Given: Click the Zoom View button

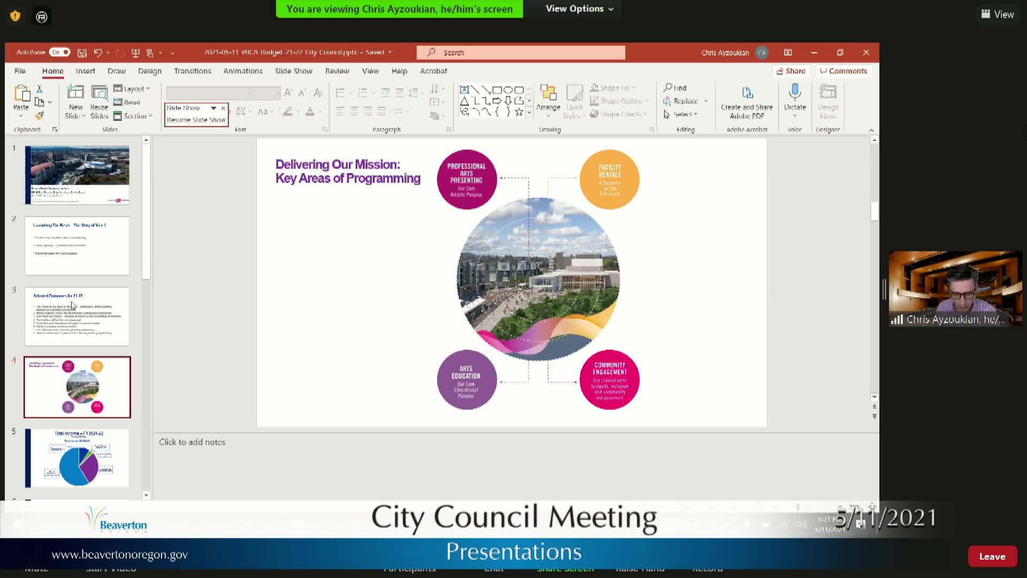Looking at the screenshot, I should [998, 14].
